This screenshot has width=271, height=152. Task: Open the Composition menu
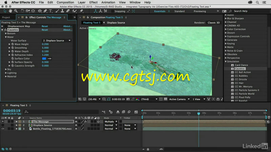pos(65,2)
